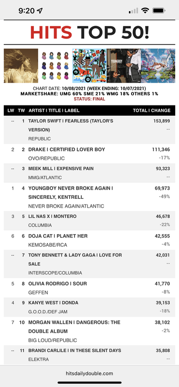The image size is (179, 387).
Task: Select Tony Bennett & Lady Gaga entry
Action: point(89,264)
